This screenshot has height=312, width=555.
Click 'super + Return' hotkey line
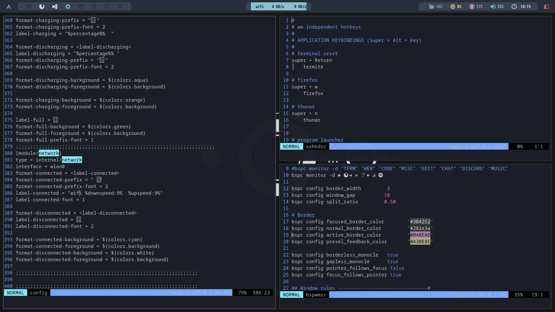[312, 60]
